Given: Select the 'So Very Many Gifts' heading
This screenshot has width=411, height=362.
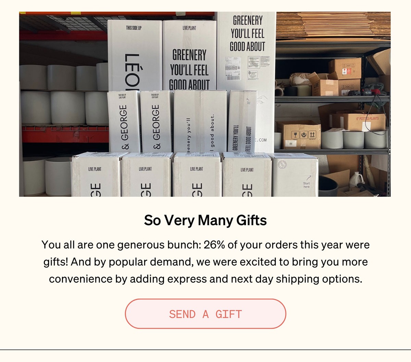Looking at the screenshot, I should (x=206, y=220).
